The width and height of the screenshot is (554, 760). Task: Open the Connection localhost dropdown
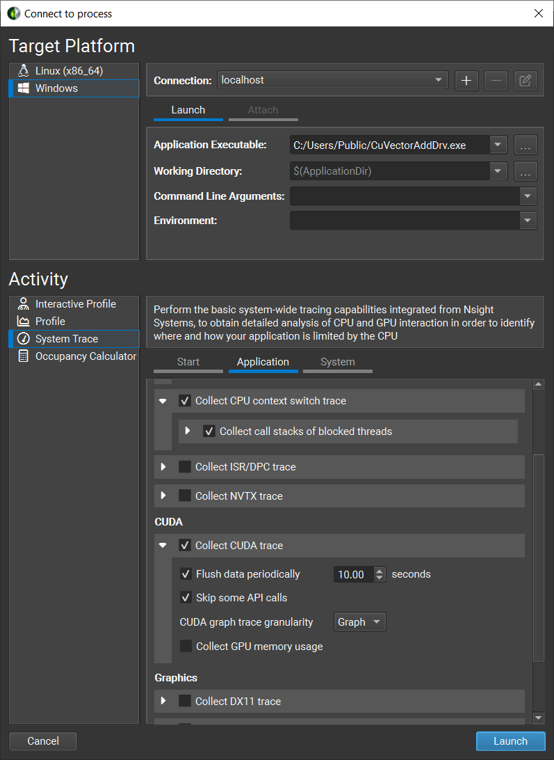click(332, 80)
